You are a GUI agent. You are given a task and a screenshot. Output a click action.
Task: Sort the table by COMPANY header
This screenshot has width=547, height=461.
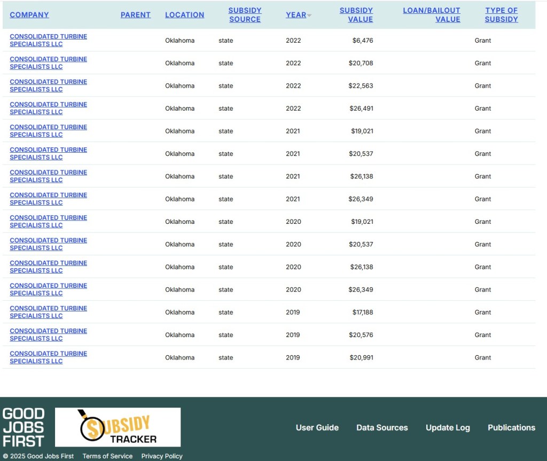point(29,14)
